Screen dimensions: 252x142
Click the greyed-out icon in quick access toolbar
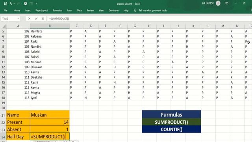(31, 4)
